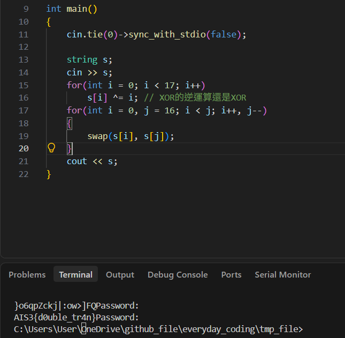345x338 pixels.
Task: Click the 'cin.tie(0)' call on line 11
Action: click(93, 35)
